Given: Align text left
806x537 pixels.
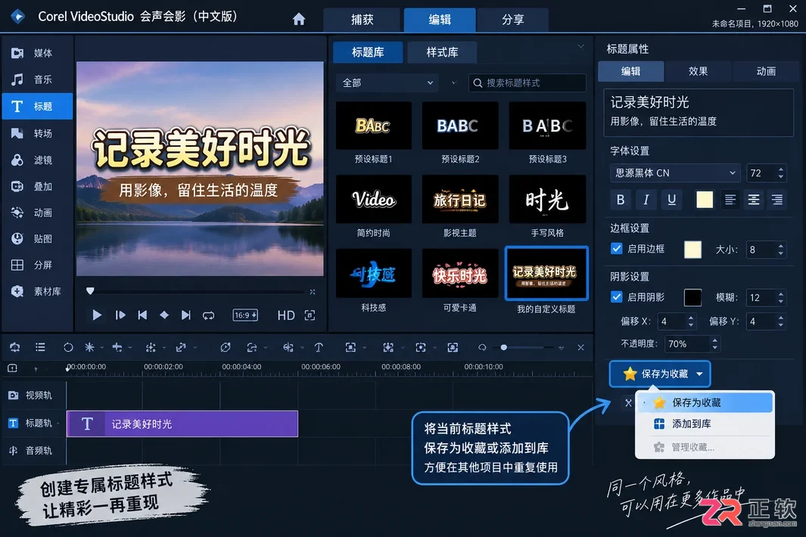Looking at the screenshot, I should click(730, 200).
